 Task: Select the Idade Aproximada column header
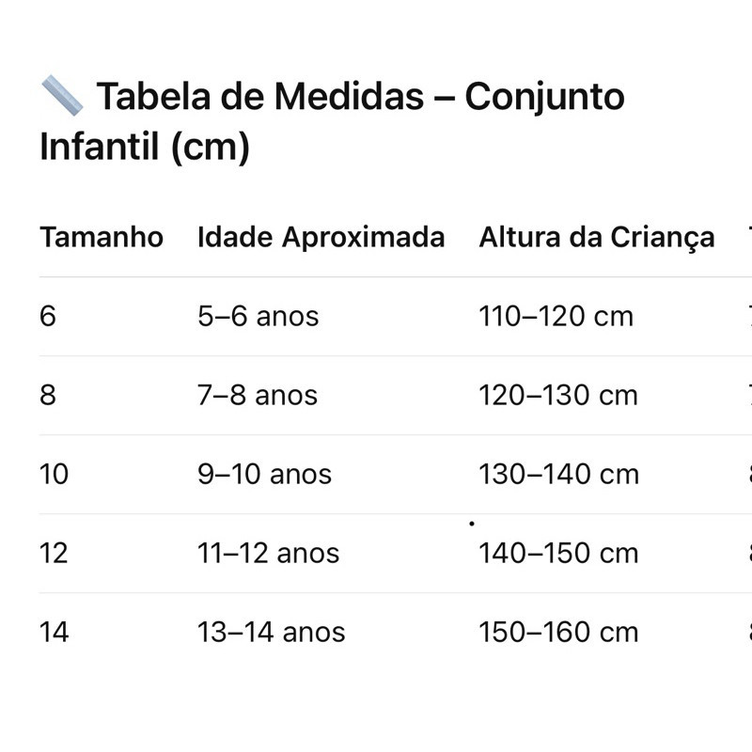pos(321,237)
